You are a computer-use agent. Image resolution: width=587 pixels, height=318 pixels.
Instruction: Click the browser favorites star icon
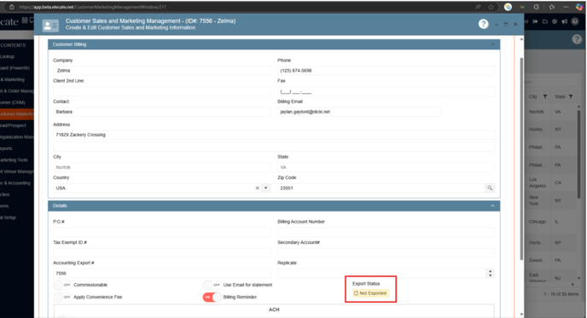(491, 7)
